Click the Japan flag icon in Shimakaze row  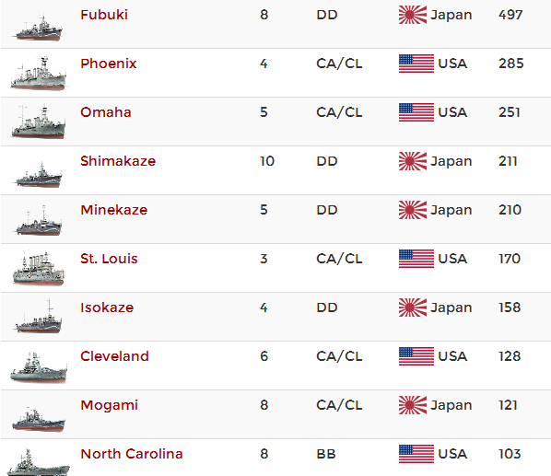point(413,161)
